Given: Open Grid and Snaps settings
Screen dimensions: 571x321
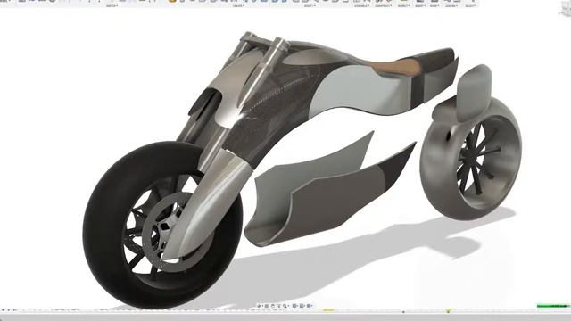Looking at the screenshot, I should (302, 306).
